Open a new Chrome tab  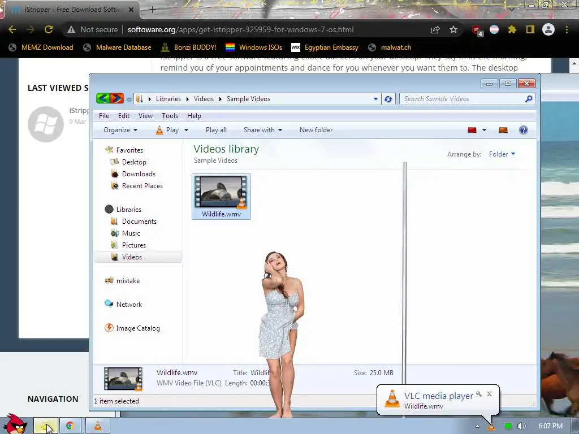[x=153, y=10]
